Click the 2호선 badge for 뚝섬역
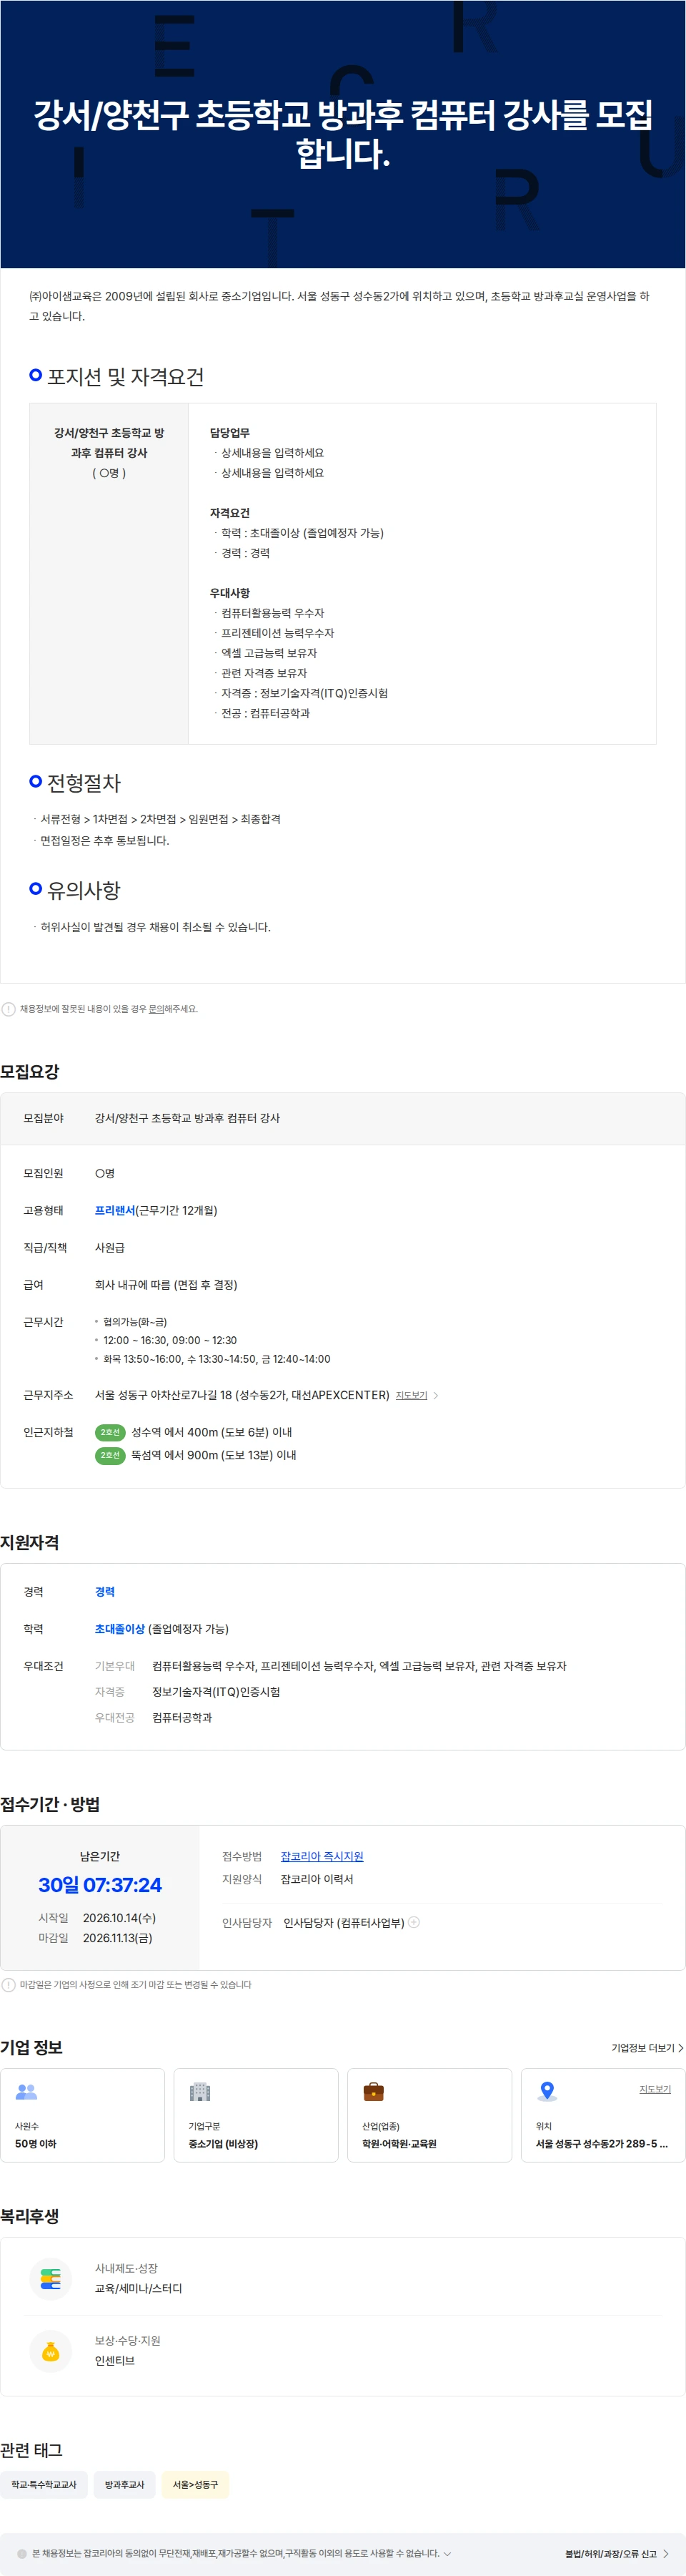 (x=110, y=1455)
